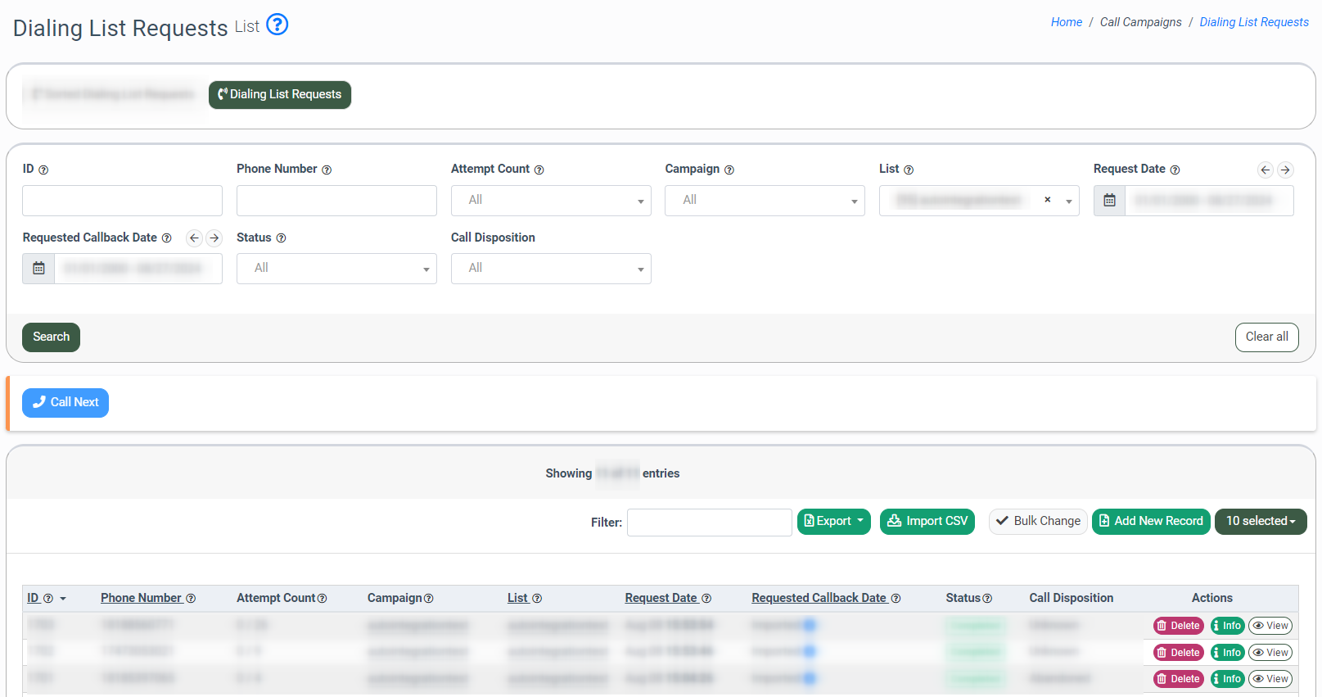Click the help icon next to Phone Number label
Screen dimensions: 1322x697
[327, 170]
